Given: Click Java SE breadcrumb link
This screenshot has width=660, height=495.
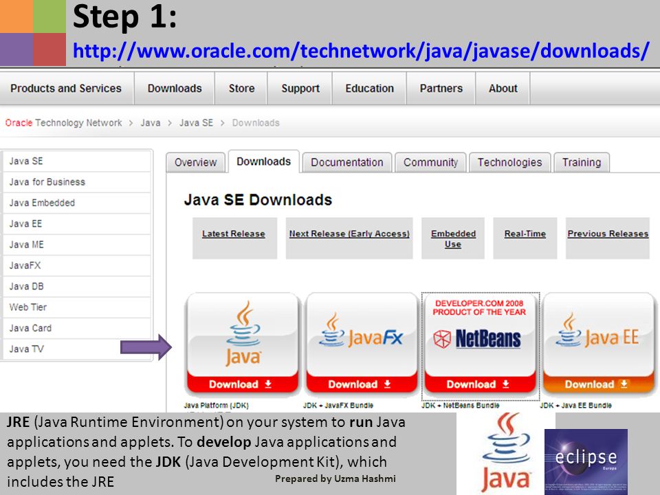Looking at the screenshot, I should click(x=196, y=123).
